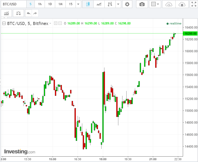Open the series format gear in legend

(60, 23)
